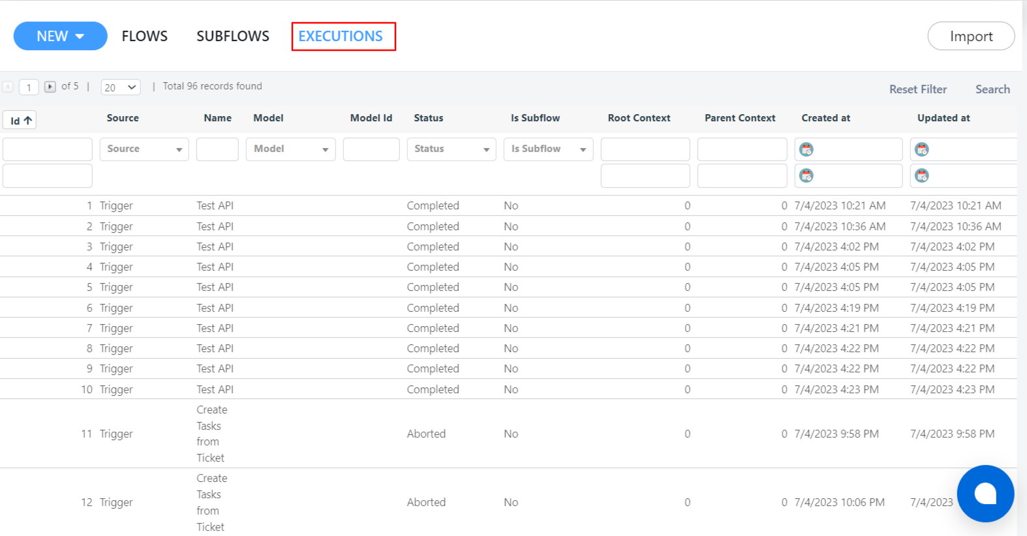
Task: Click '7/4/2023 10:21 AM' created at cell
Action: (x=840, y=206)
